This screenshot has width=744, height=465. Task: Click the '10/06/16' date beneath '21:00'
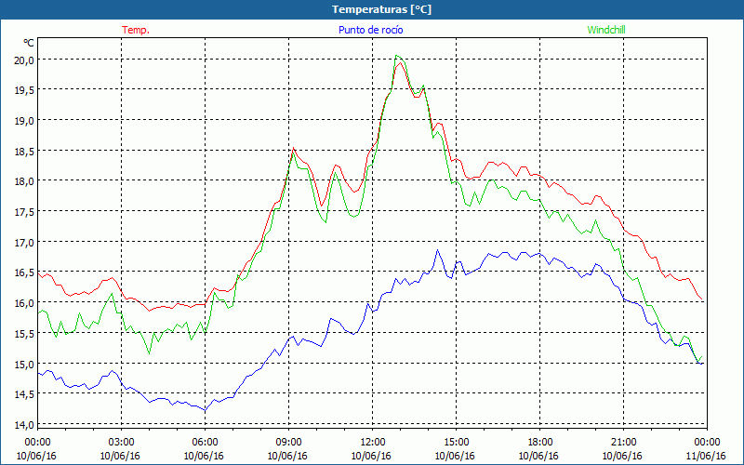pos(622,456)
